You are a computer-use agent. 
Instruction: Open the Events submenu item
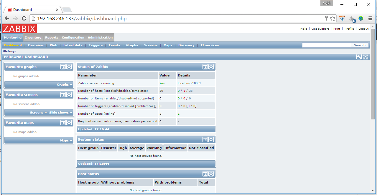pyautogui.click(x=114, y=45)
